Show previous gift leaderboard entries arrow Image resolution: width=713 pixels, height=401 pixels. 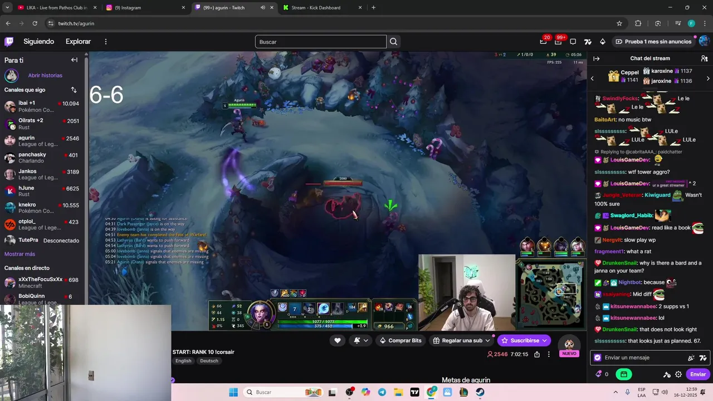592,79
